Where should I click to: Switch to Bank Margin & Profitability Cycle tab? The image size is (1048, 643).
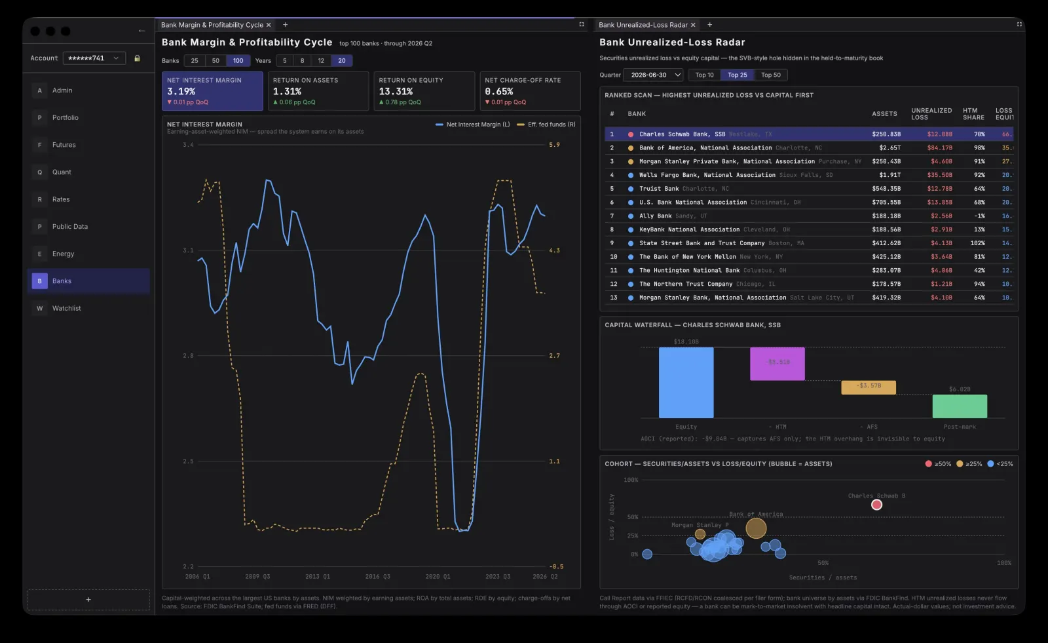pyautogui.click(x=212, y=25)
